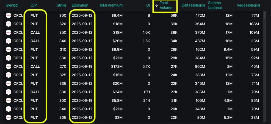The width and height of the screenshot is (271, 124).
Task: Sort by Total Premium column header
Action: point(111,5)
